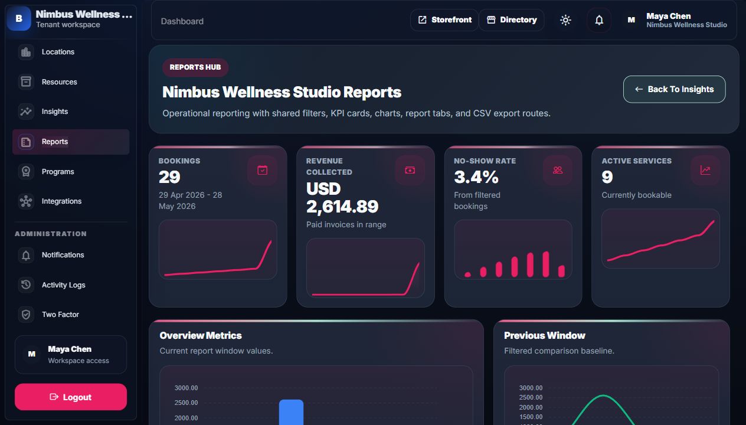Open Programs from the sidebar
The height and width of the screenshot is (425, 746).
pos(71,172)
